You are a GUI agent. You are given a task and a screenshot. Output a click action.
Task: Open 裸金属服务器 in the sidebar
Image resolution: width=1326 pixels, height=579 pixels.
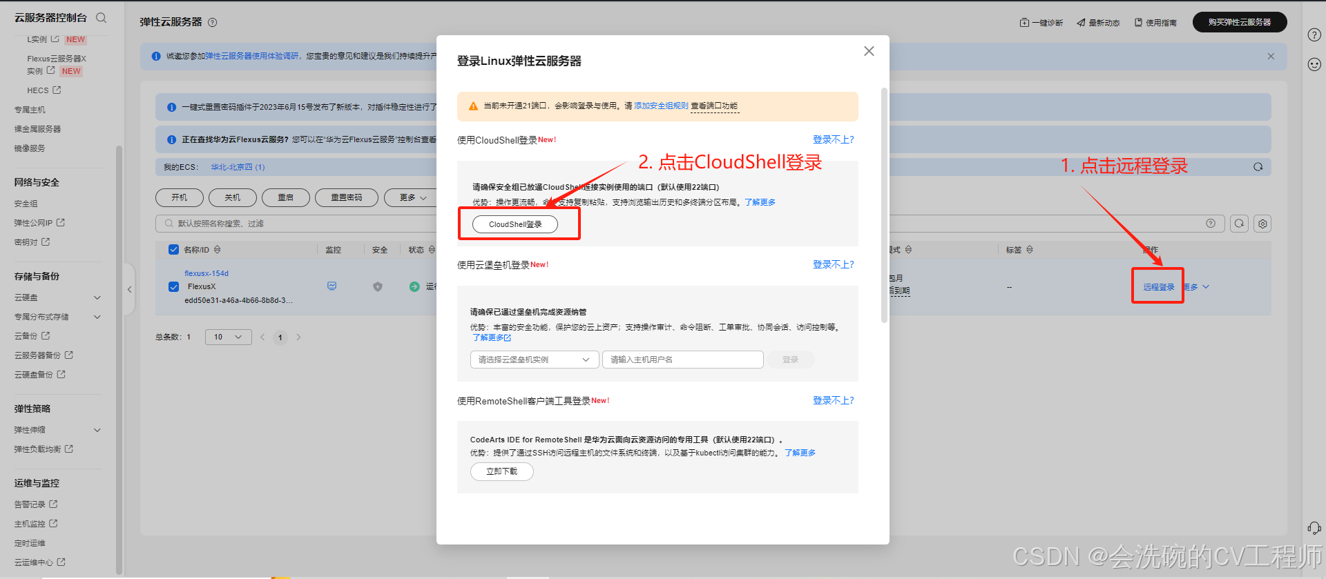tap(37, 129)
